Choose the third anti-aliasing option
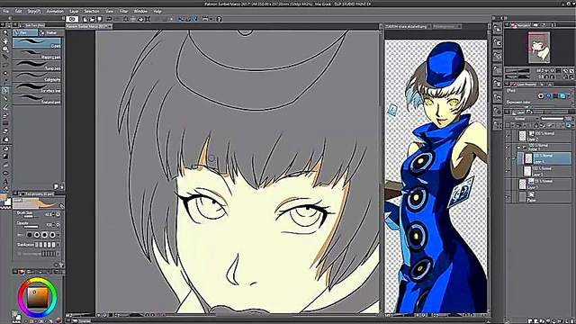This screenshot has height=324, width=576. coord(45,235)
